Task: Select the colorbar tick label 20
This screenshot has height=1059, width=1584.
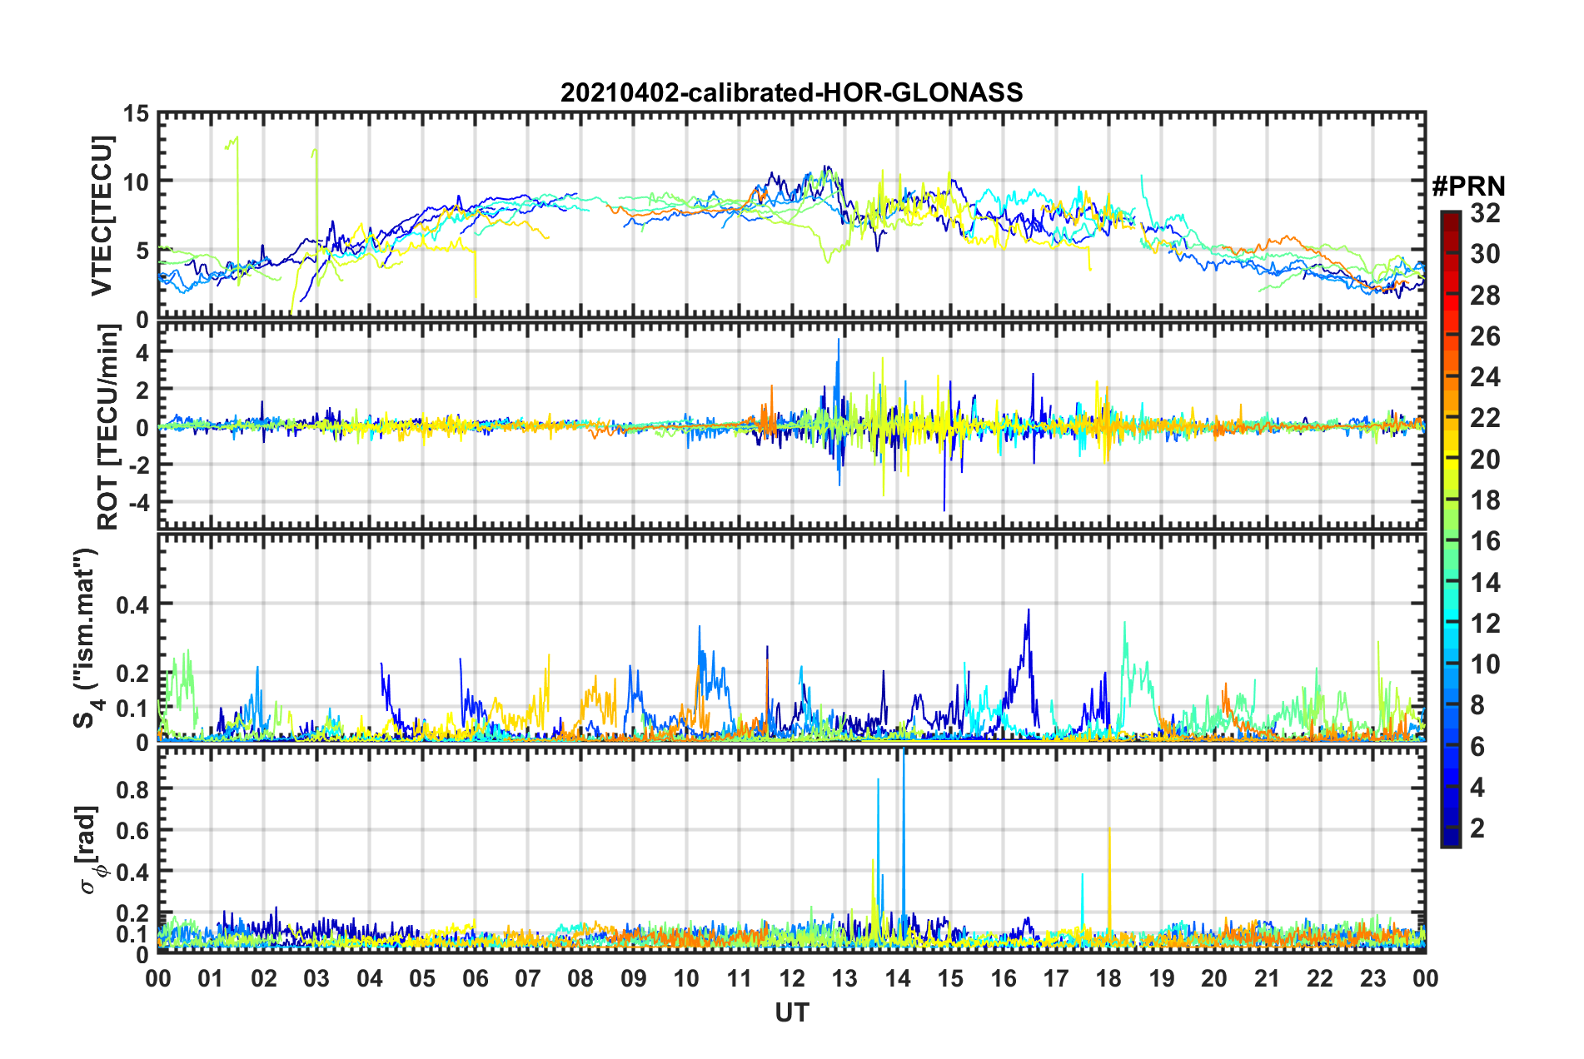Action: 1485,460
